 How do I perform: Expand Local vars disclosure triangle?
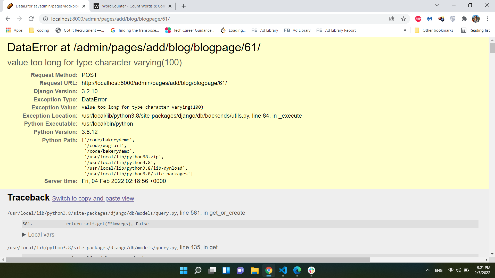pos(24,235)
